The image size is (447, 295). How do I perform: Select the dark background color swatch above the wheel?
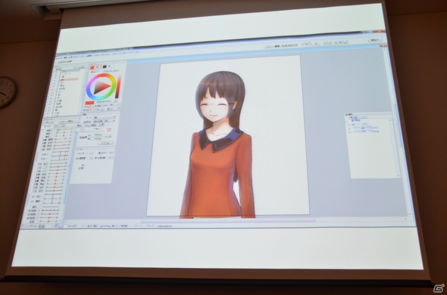[105, 66]
